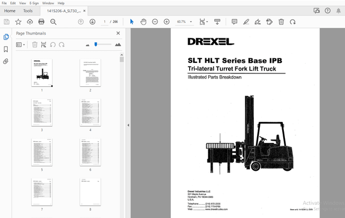Zoom in with the plus icon
Image resolution: width=345 pixels, height=218 pixels.
coord(166,22)
